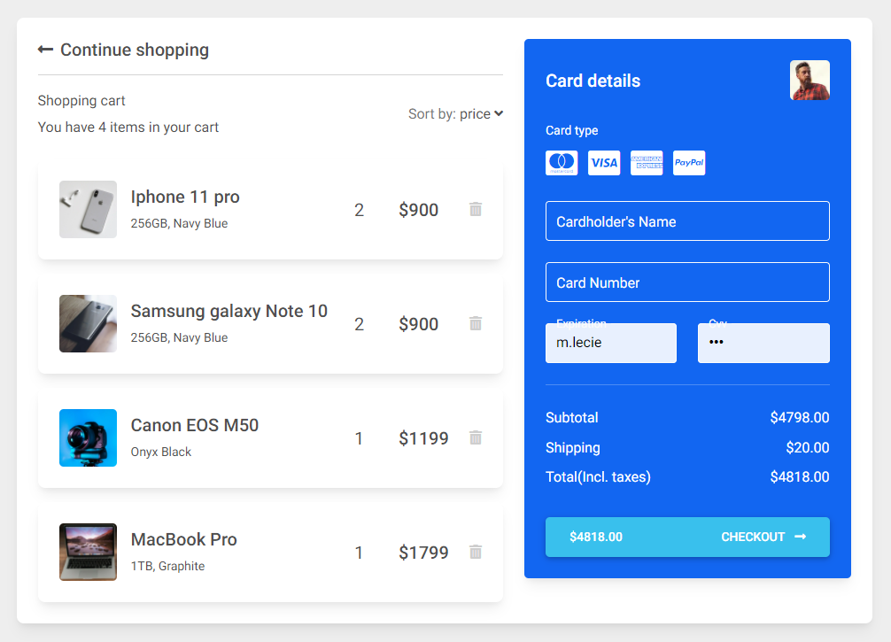Go back via Continue shopping link
891x642 pixels.
[134, 50]
